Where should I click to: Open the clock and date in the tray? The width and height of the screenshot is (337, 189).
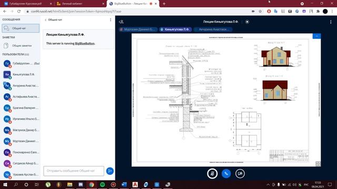tap(318, 184)
